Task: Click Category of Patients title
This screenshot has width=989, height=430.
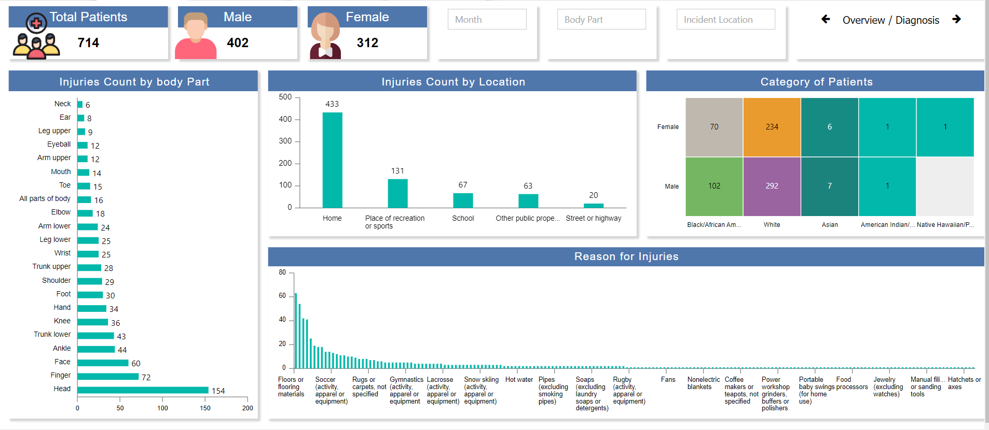Action: (816, 82)
